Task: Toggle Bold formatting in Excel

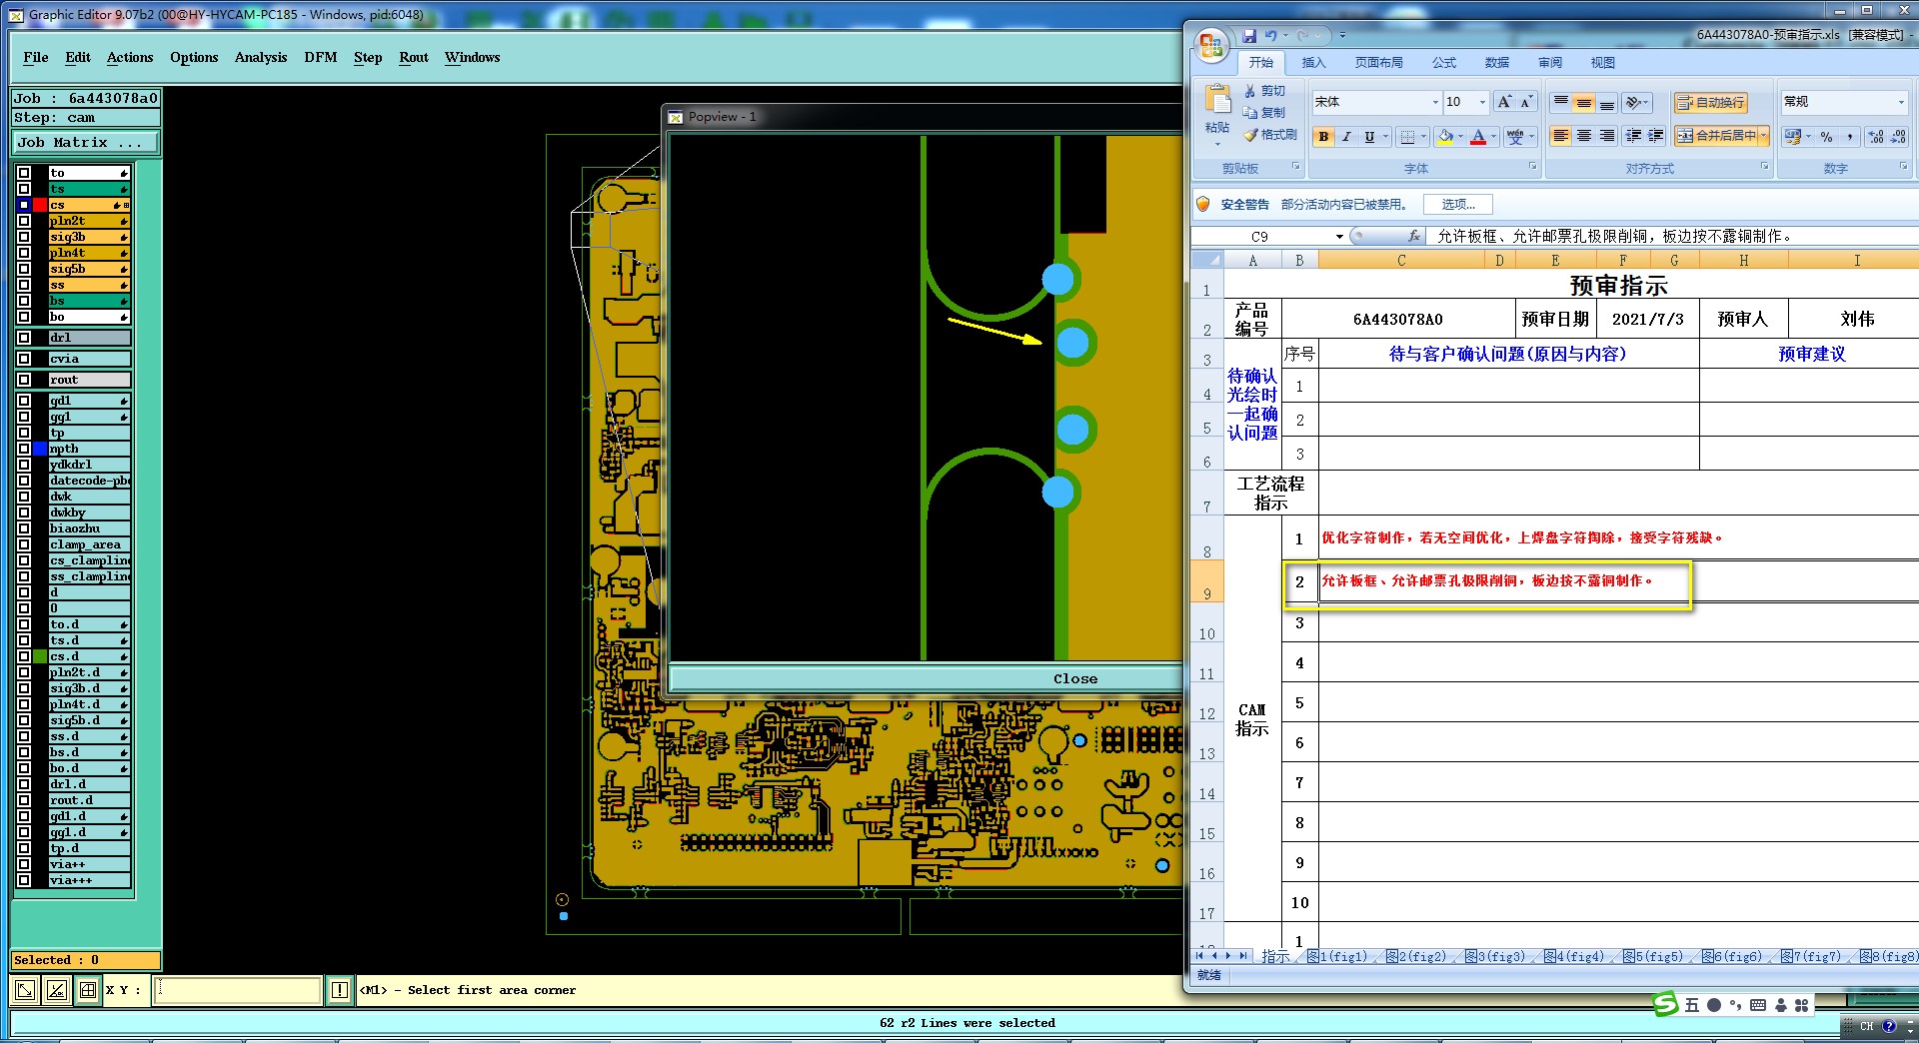Action: pyautogui.click(x=1323, y=137)
